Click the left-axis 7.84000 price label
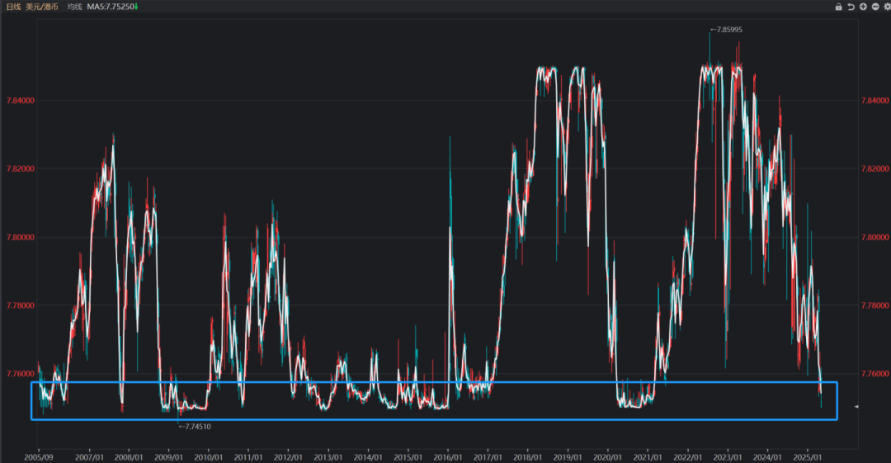891x463 pixels. click(x=21, y=101)
